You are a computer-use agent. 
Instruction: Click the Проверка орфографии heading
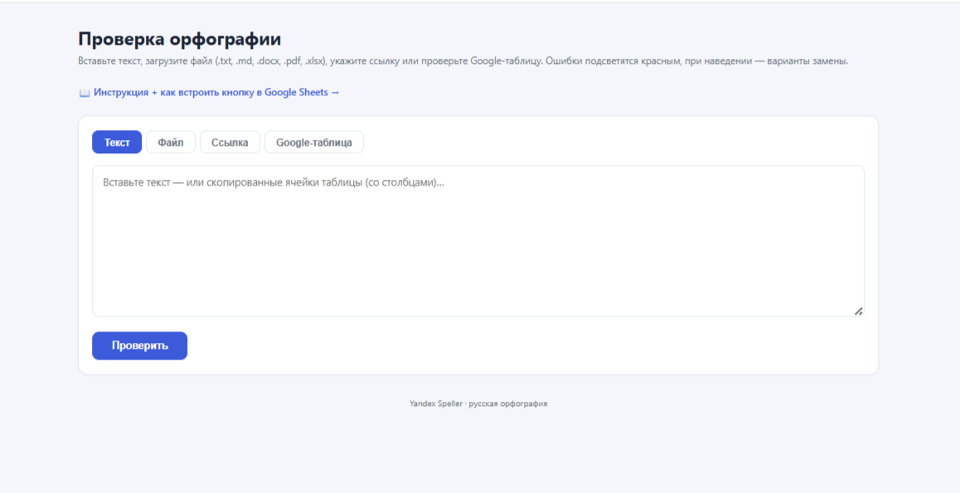179,39
